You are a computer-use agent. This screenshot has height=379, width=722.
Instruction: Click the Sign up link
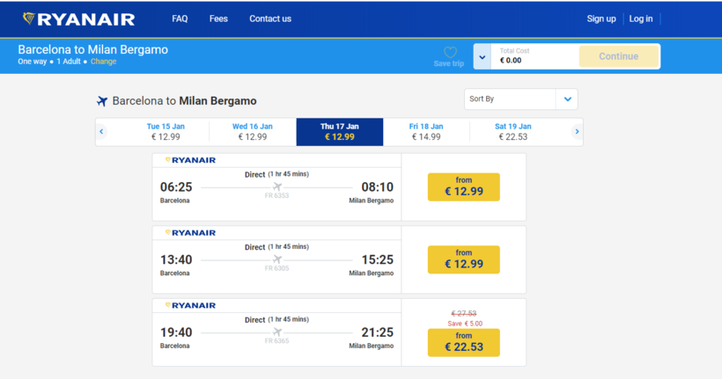[600, 18]
